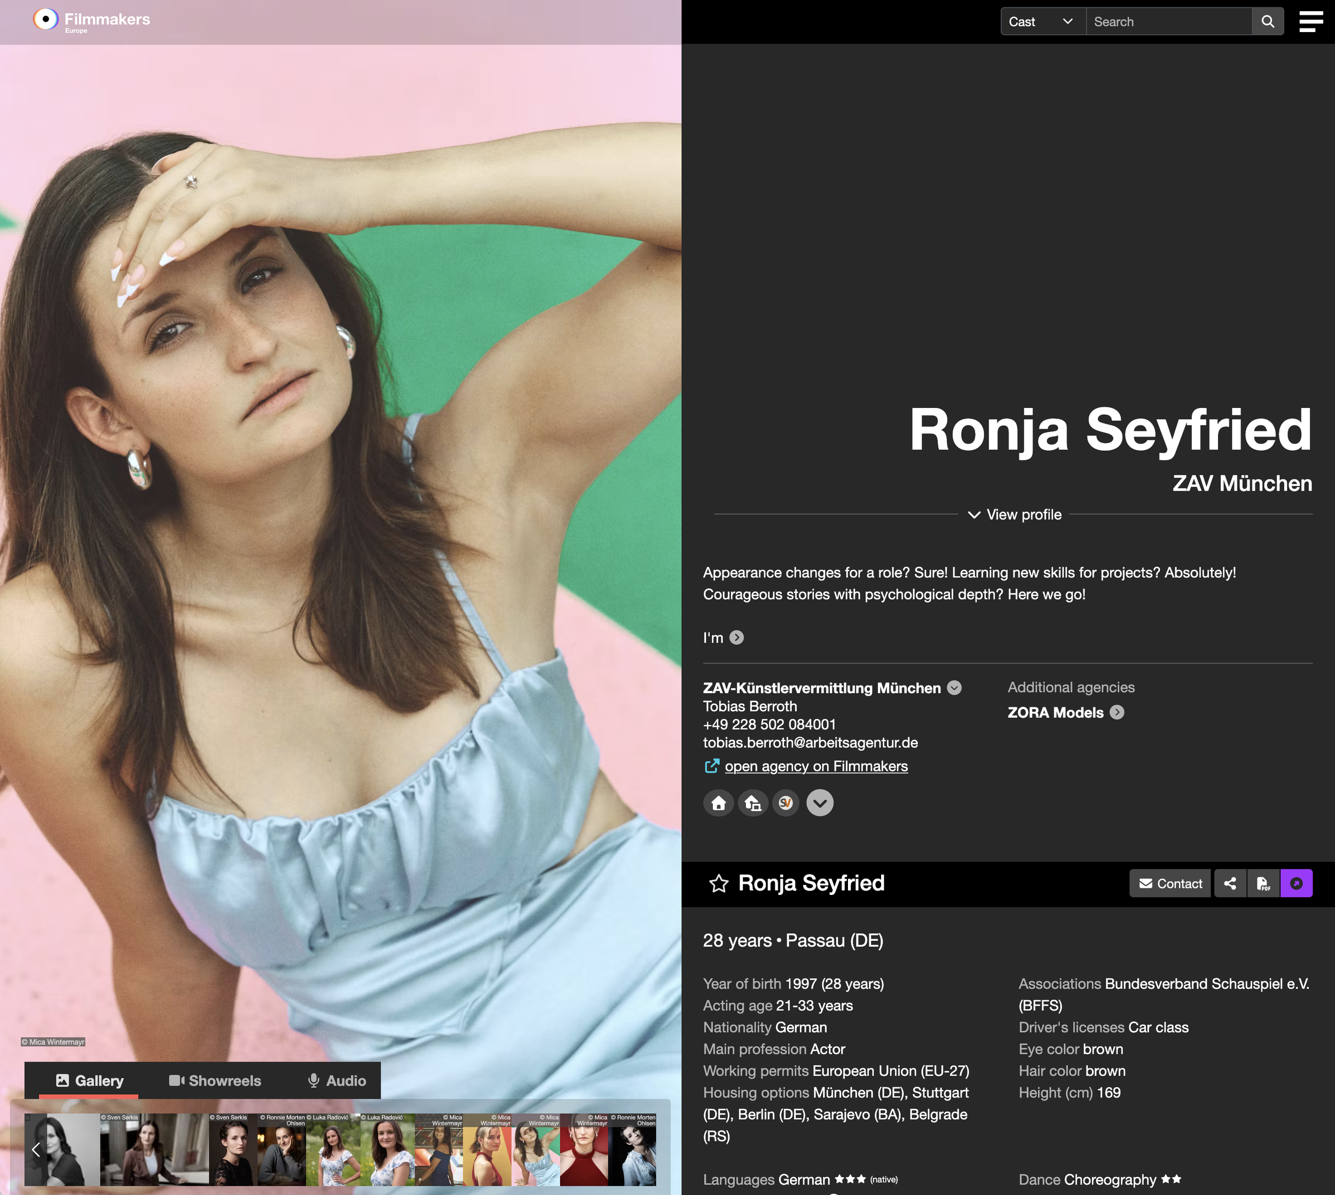Switch to the Audio tab

pos(337,1080)
